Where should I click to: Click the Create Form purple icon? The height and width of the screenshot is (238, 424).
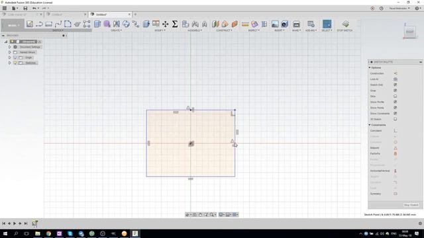tap(107, 24)
